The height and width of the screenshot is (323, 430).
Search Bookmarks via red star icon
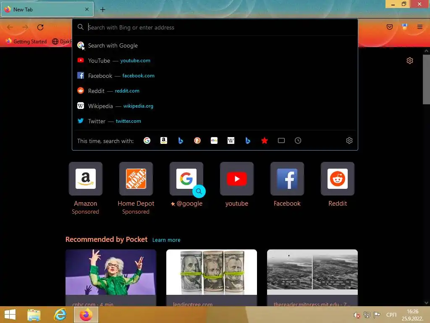265,140
